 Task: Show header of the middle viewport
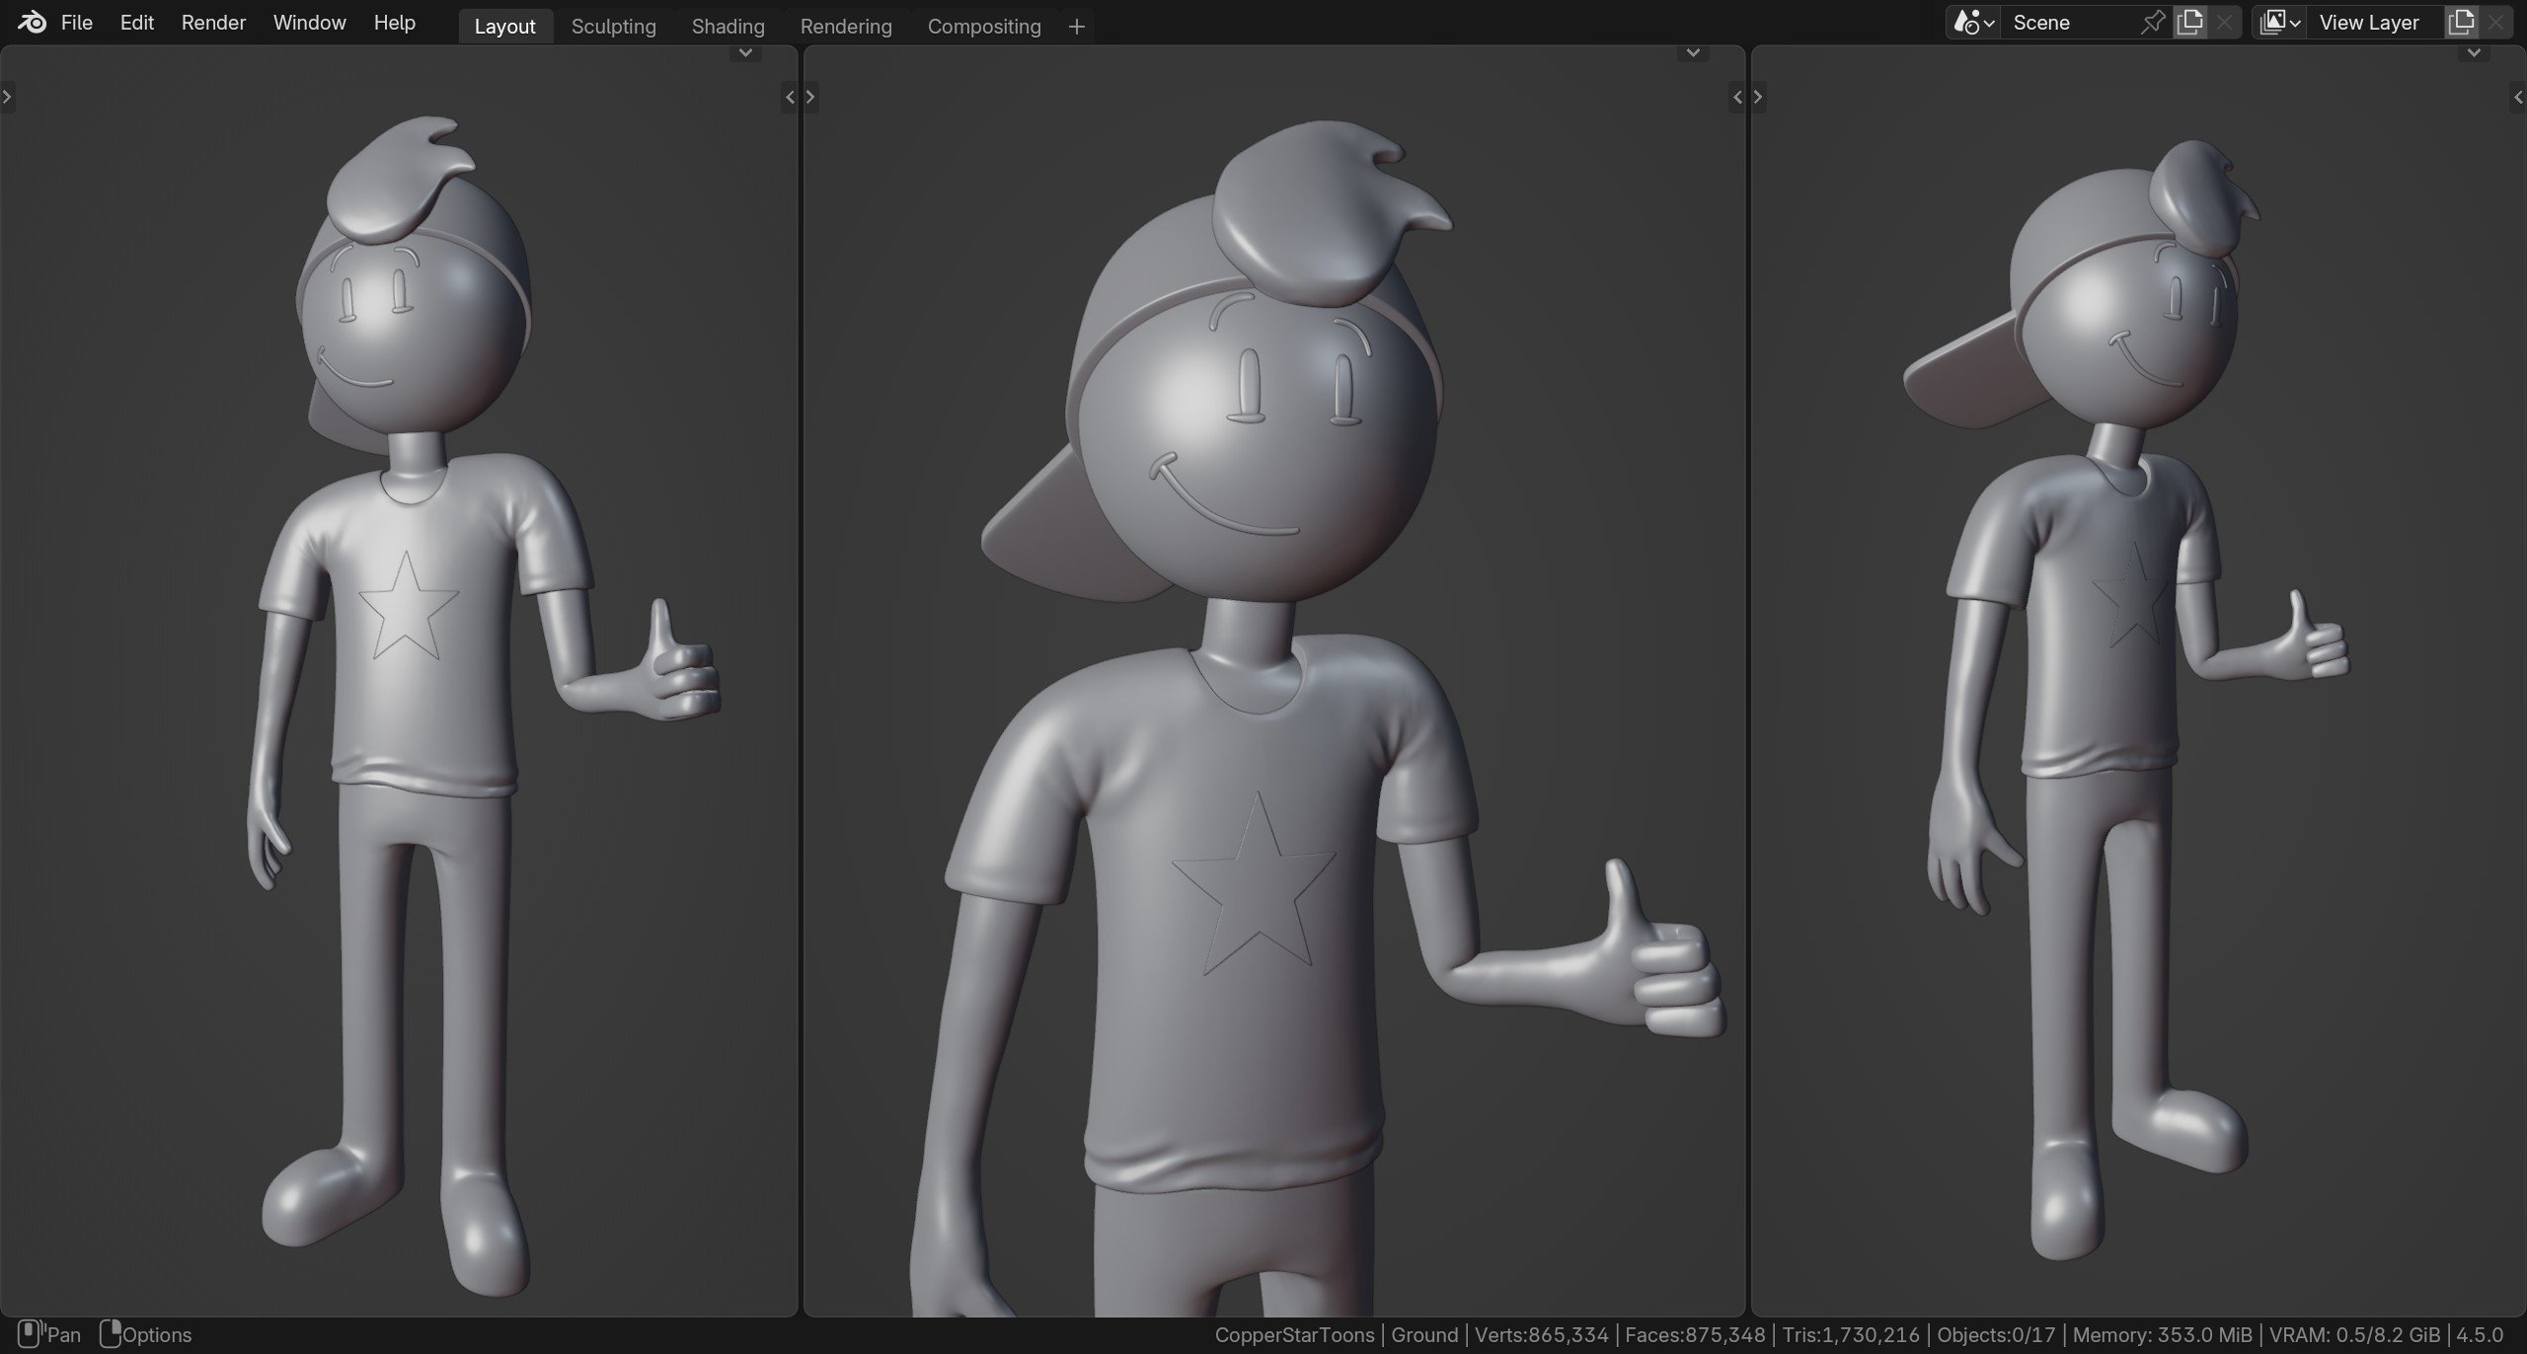coord(1693,53)
